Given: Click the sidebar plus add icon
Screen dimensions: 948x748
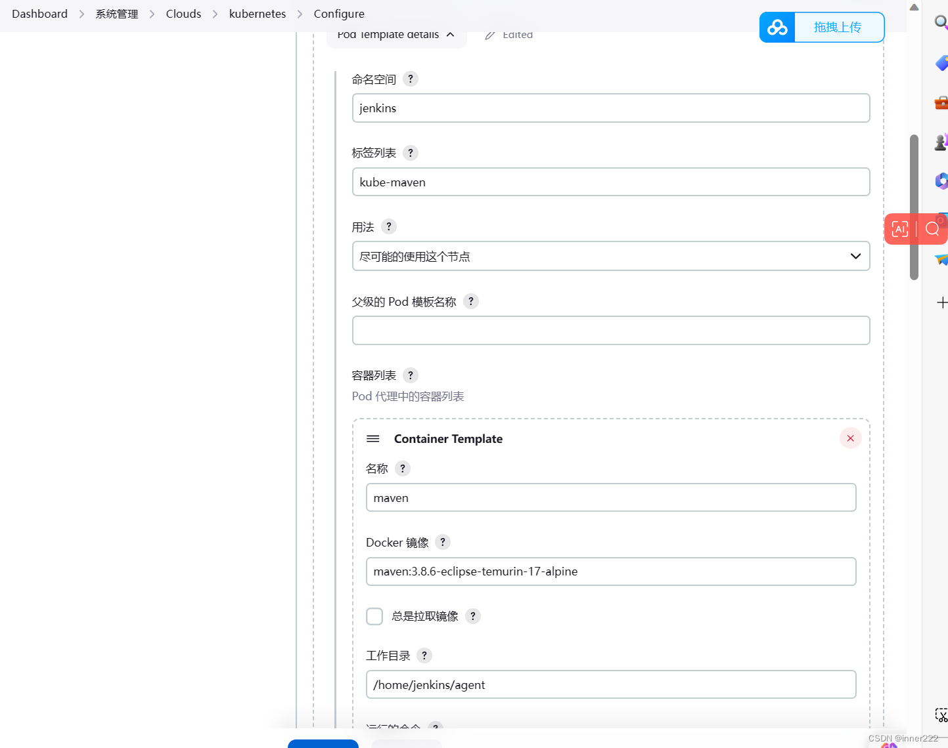Looking at the screenshot, I should coord(941,302).
